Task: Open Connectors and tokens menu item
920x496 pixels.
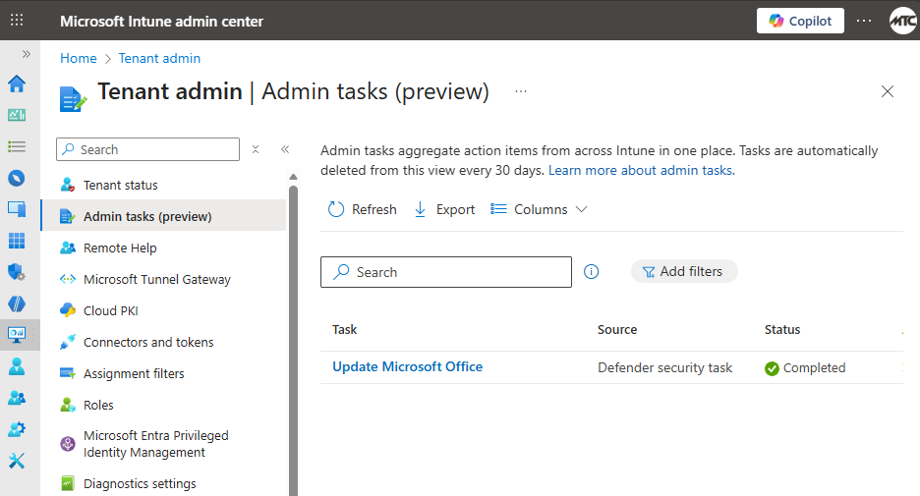Action: 147,342
